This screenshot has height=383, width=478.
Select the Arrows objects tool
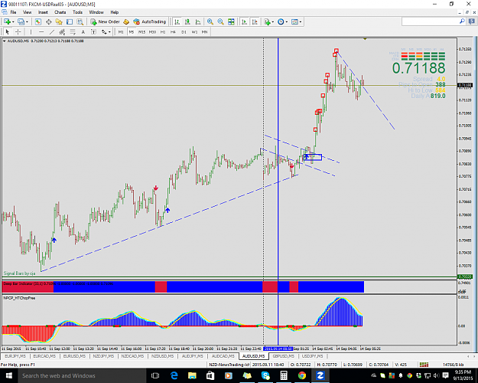(104, 31)
